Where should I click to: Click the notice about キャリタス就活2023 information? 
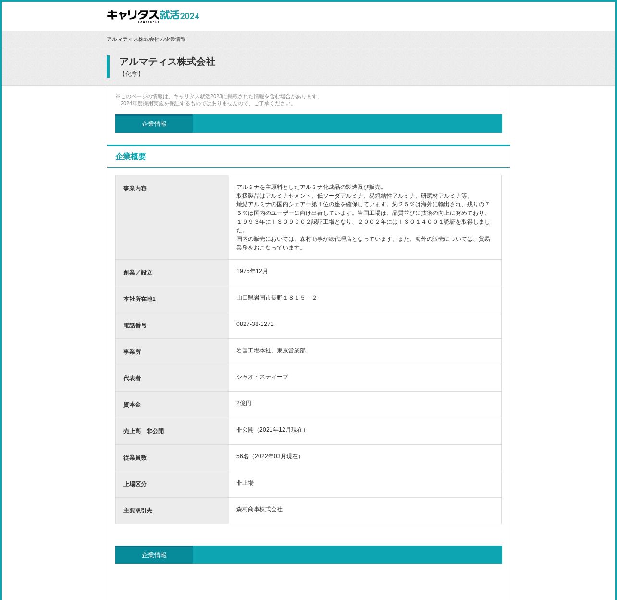tap(218, 100)
